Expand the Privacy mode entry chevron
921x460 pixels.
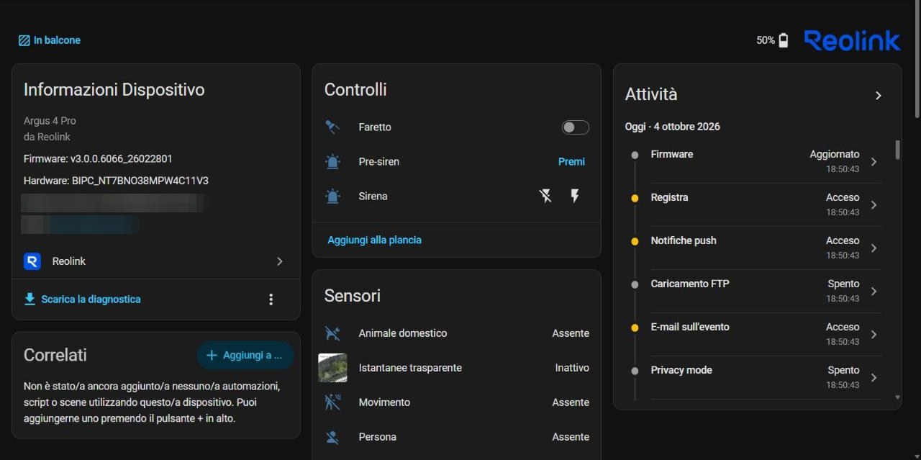point(874,378)
